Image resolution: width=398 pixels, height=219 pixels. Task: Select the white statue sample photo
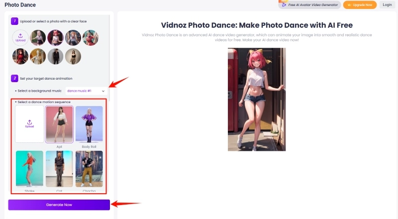pyautogui.click(x=38, y=56)
